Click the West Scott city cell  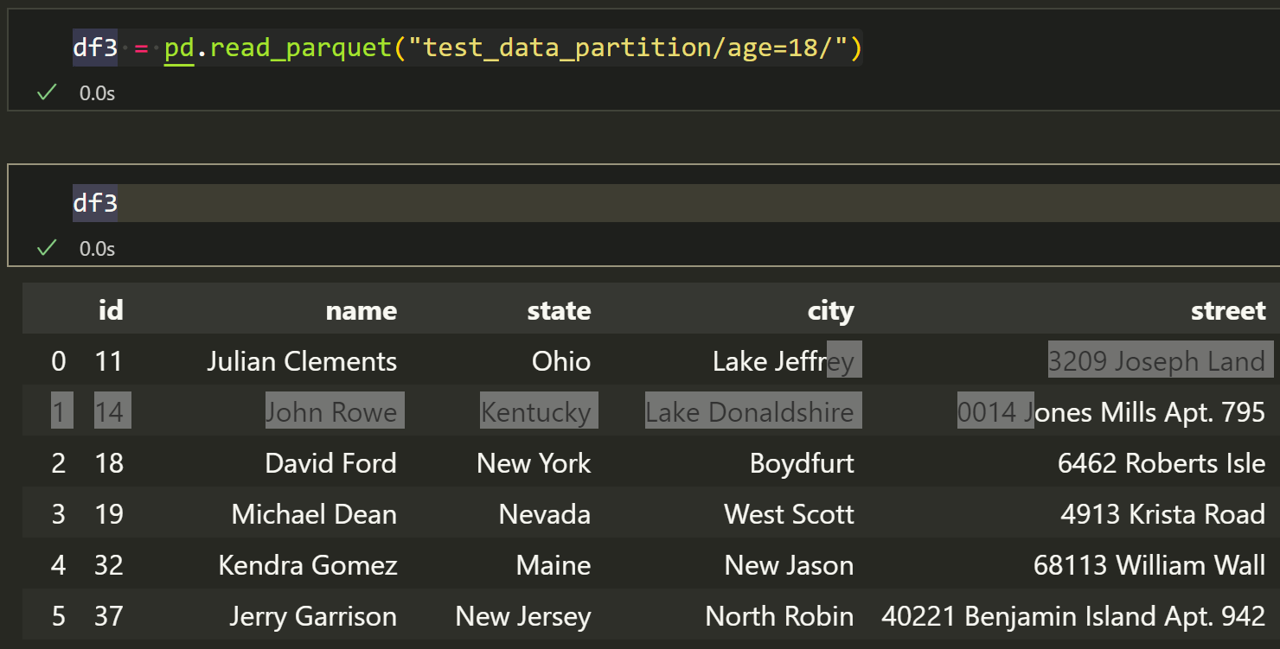pyautogui.click(x=789, y=513)
